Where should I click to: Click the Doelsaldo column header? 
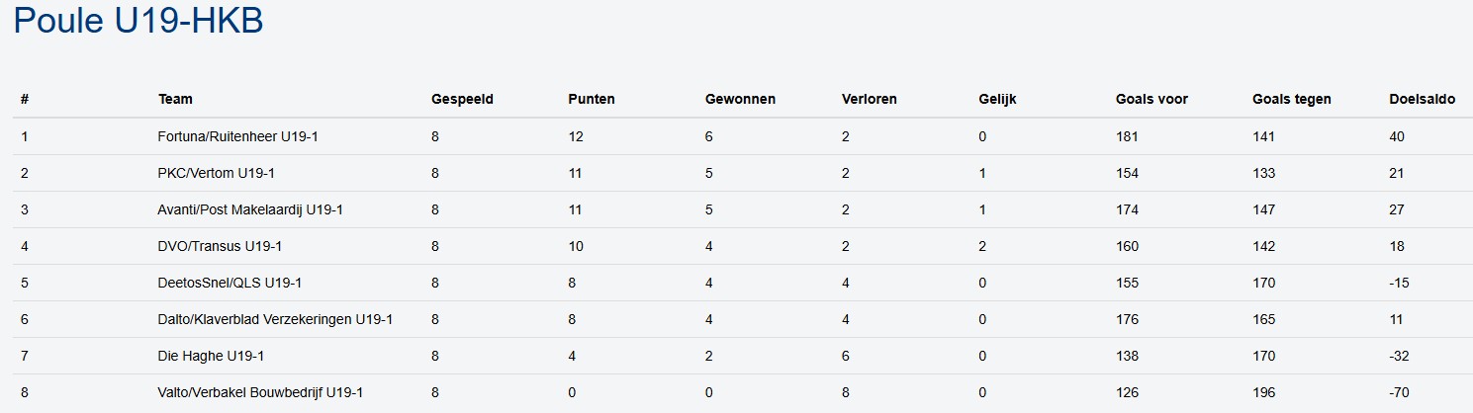pos(1422,99)
